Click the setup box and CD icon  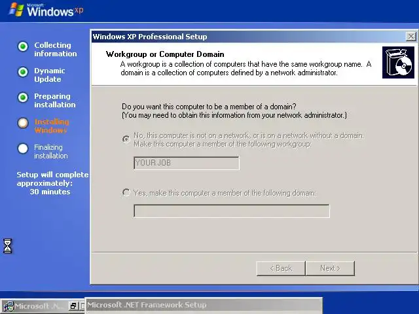coord(398,63)
